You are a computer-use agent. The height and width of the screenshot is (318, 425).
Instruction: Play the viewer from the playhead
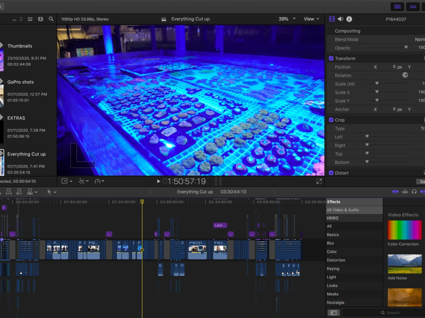click(x=159, y=181)
